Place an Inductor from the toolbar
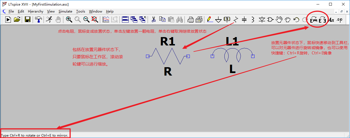Viewport: 350px width, 138px height. click(253, 20)
